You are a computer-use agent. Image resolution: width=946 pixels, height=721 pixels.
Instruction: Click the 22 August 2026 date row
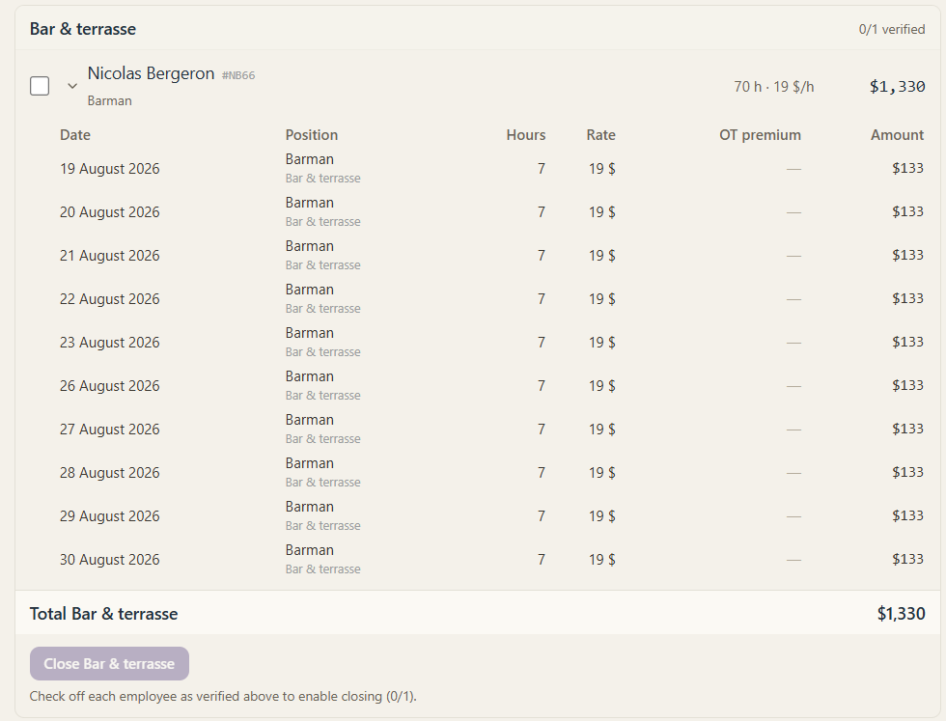(x=491, y=298)
